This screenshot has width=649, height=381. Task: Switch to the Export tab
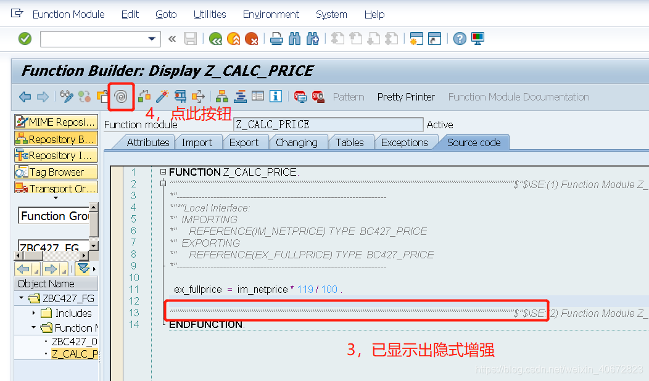point(244,142)
